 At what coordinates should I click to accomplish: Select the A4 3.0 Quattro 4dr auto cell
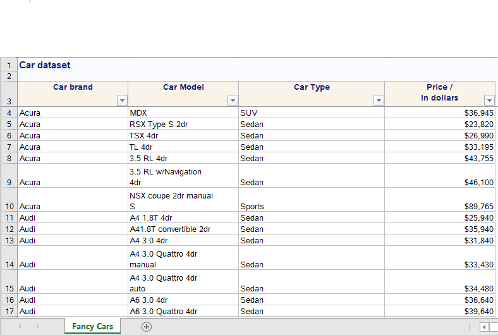183,282
